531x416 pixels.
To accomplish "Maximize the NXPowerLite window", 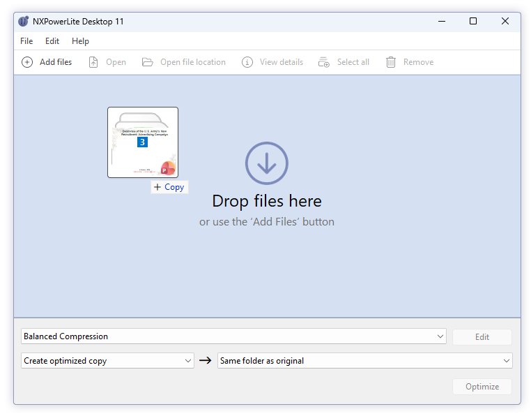I will point(473,21).
